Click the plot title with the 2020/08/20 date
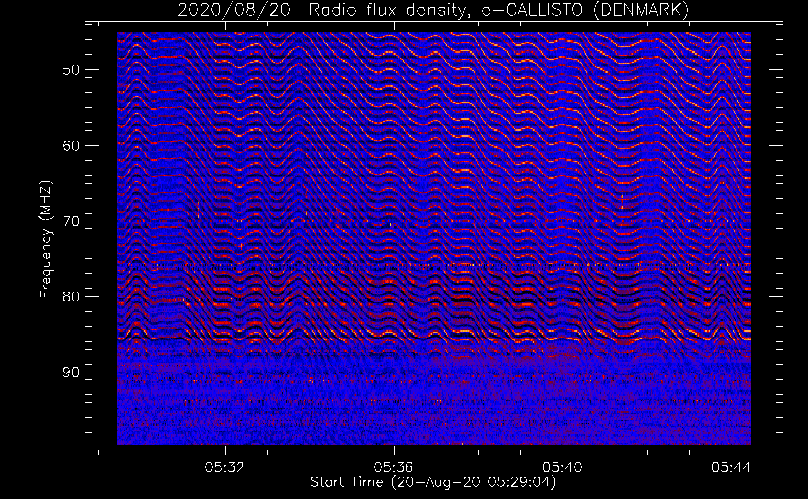808x499 pixels. point(433,10)
